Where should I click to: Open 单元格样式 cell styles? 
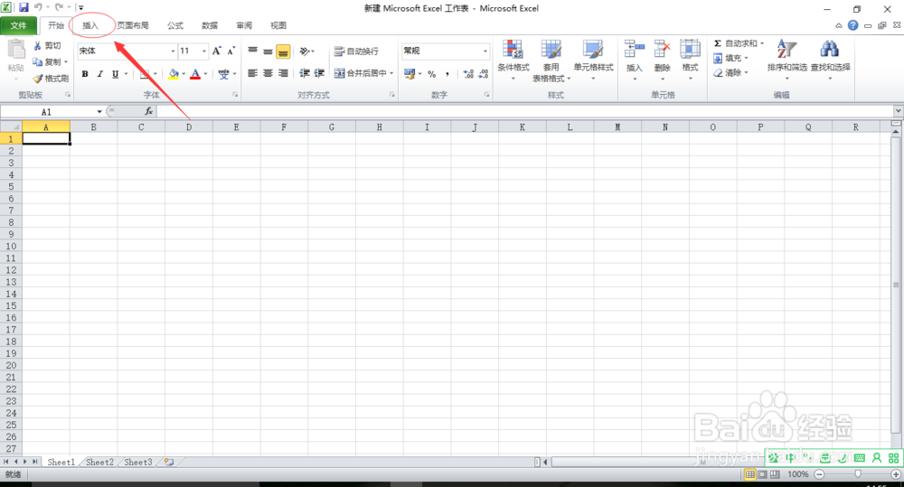click(x=593, y=60)
